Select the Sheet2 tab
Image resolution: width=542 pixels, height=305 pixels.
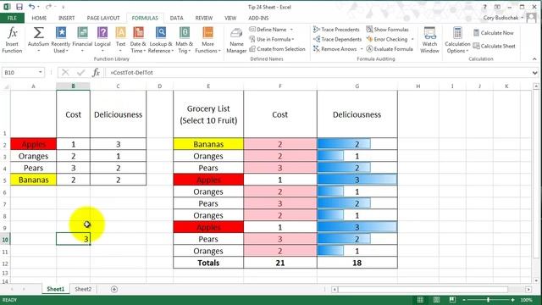click(x=83, y=289)
